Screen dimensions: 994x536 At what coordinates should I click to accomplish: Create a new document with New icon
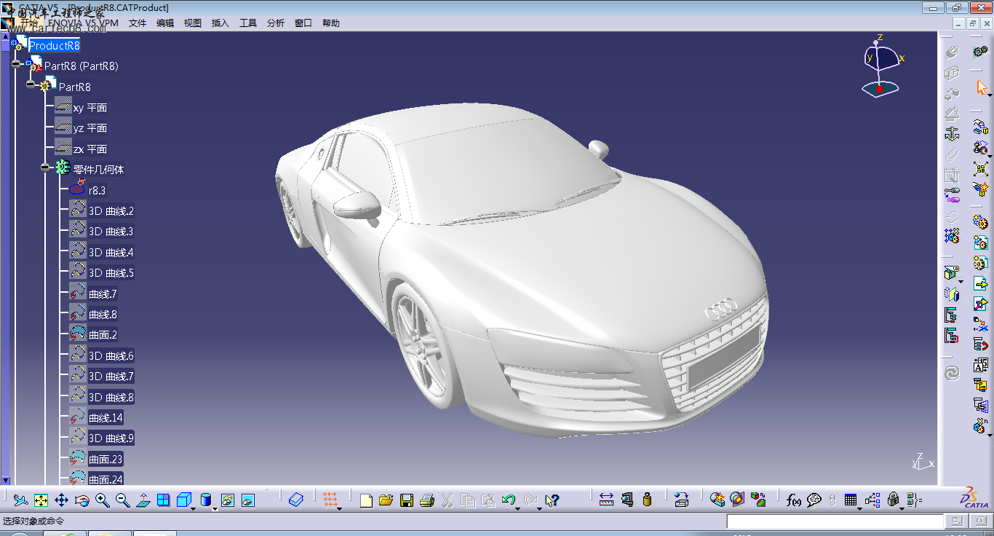click(366, 500)
